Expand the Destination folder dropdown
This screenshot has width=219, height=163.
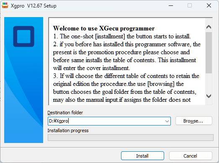click(x=167, y=121)
